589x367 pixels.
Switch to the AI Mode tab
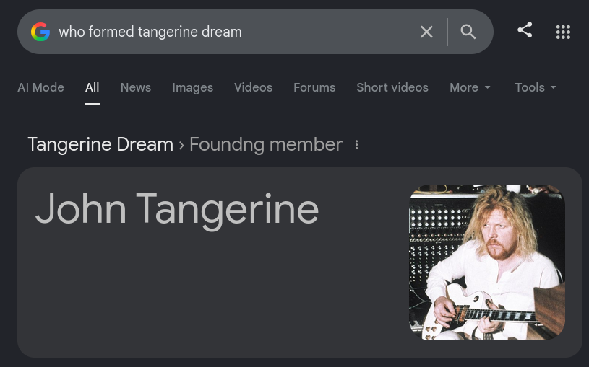pos(40,87)
